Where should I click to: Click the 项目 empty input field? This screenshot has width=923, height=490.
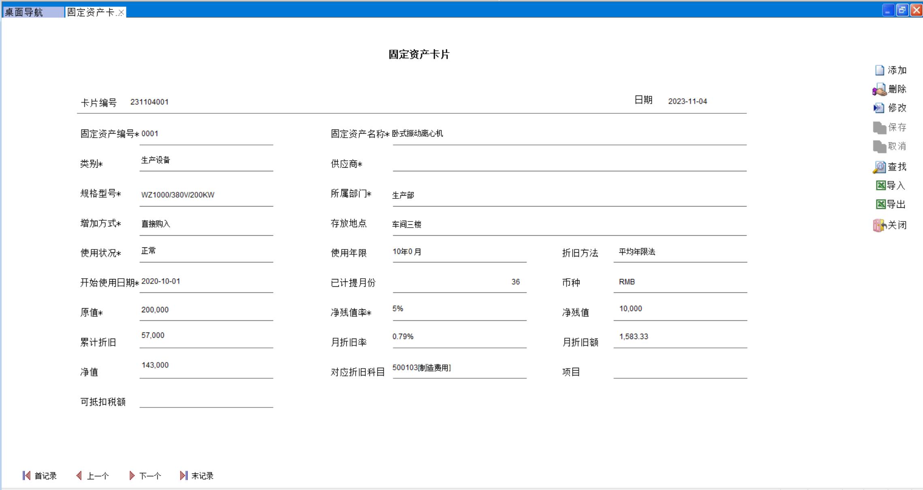(x=680, y=371)
